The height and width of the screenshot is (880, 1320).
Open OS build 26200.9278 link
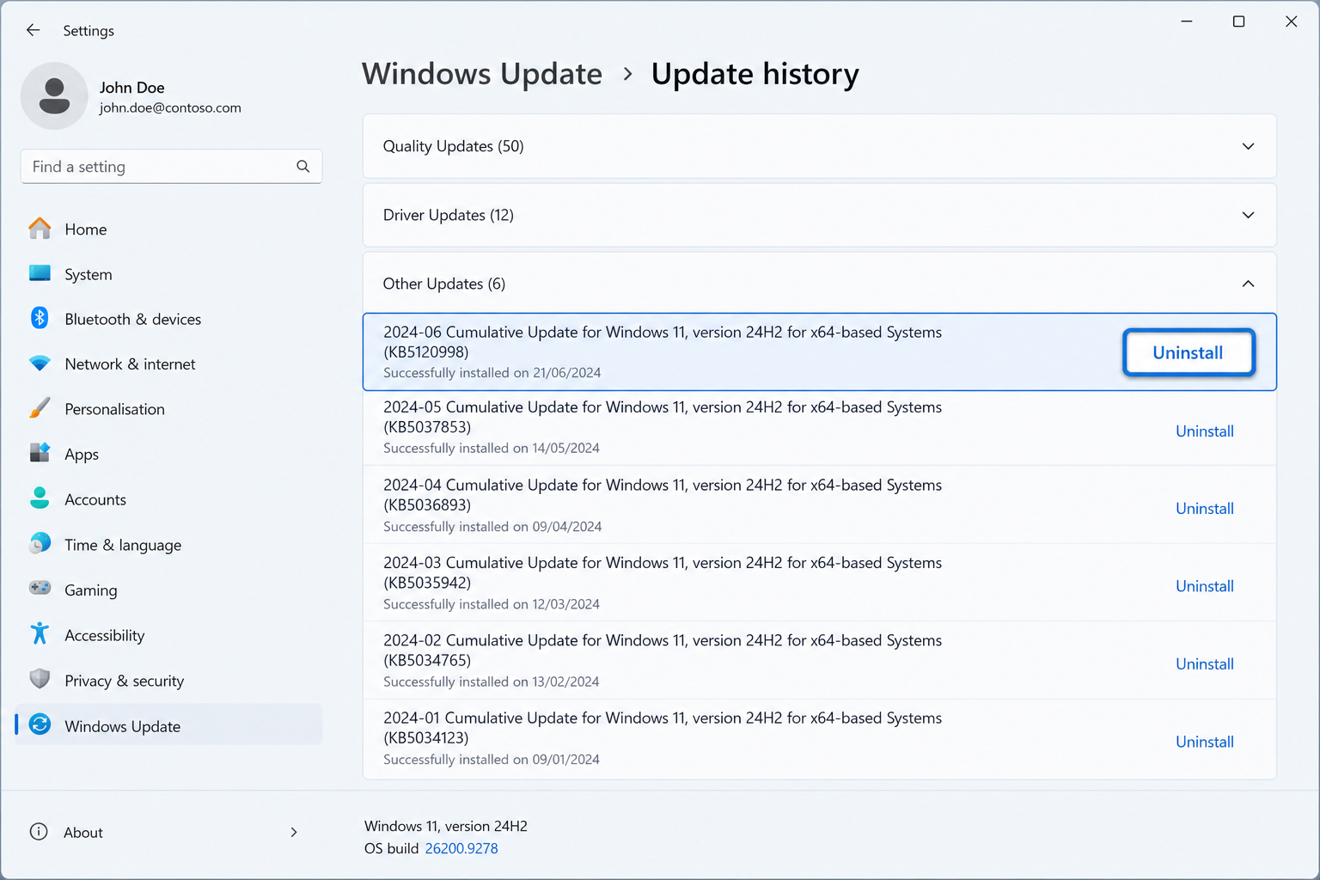pyautogui.click(x=461, y=848)
